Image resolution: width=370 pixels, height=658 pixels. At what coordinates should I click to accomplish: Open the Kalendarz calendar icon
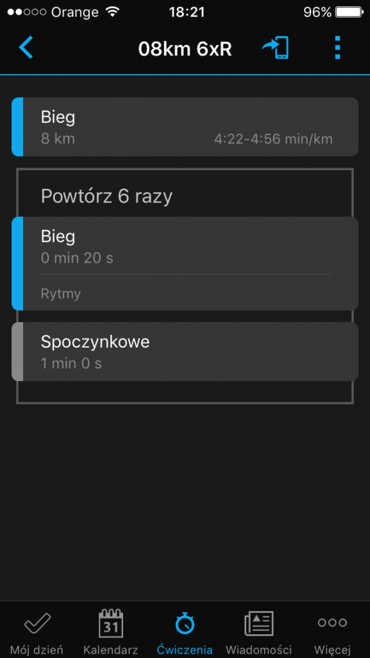(111, 623)
